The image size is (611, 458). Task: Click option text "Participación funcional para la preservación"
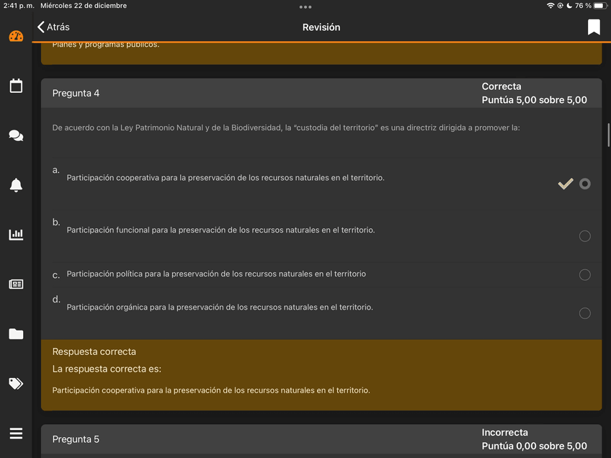pyautogui.click(x=220, y=230)
